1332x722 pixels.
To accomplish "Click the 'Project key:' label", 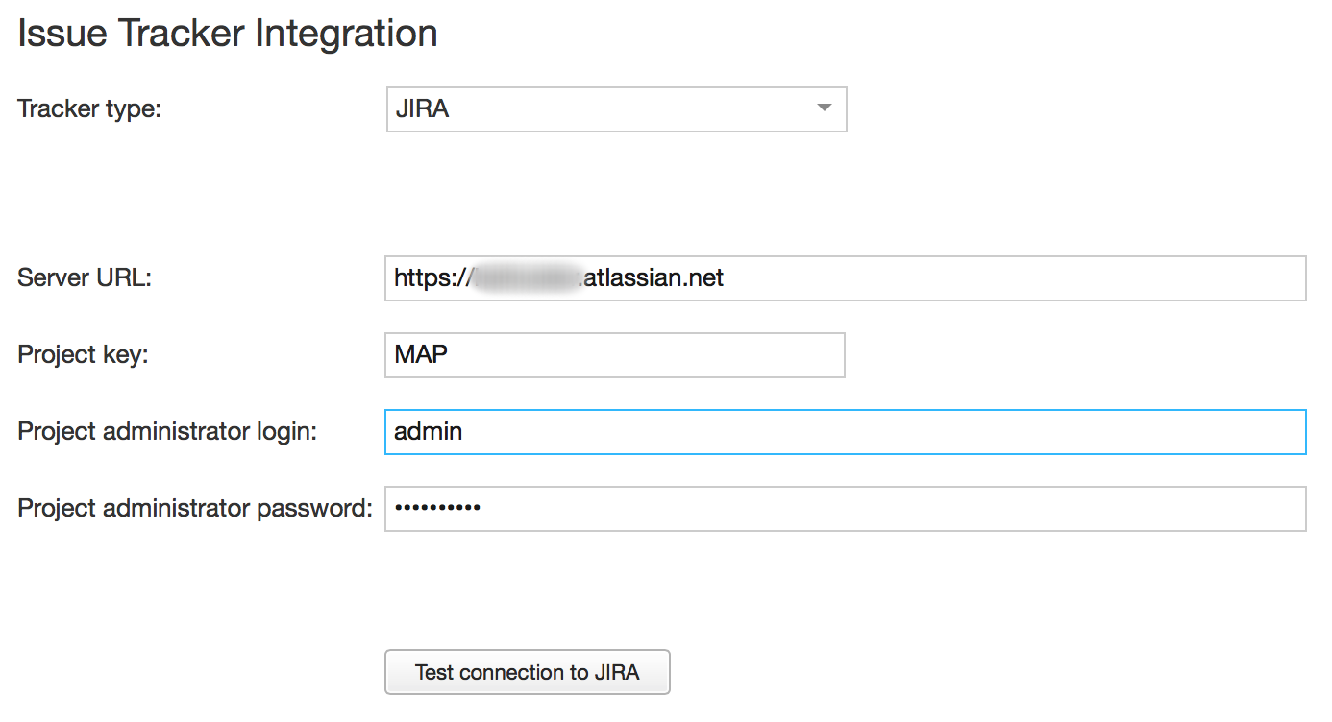I will tap(83, 355).
